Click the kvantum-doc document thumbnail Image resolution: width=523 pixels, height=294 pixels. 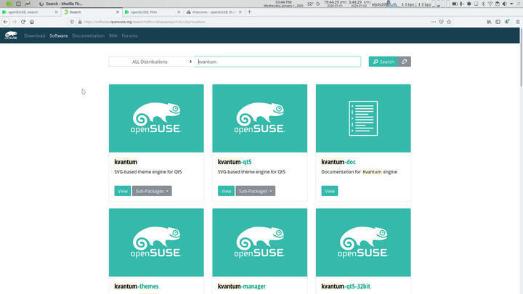coord(363,118)
